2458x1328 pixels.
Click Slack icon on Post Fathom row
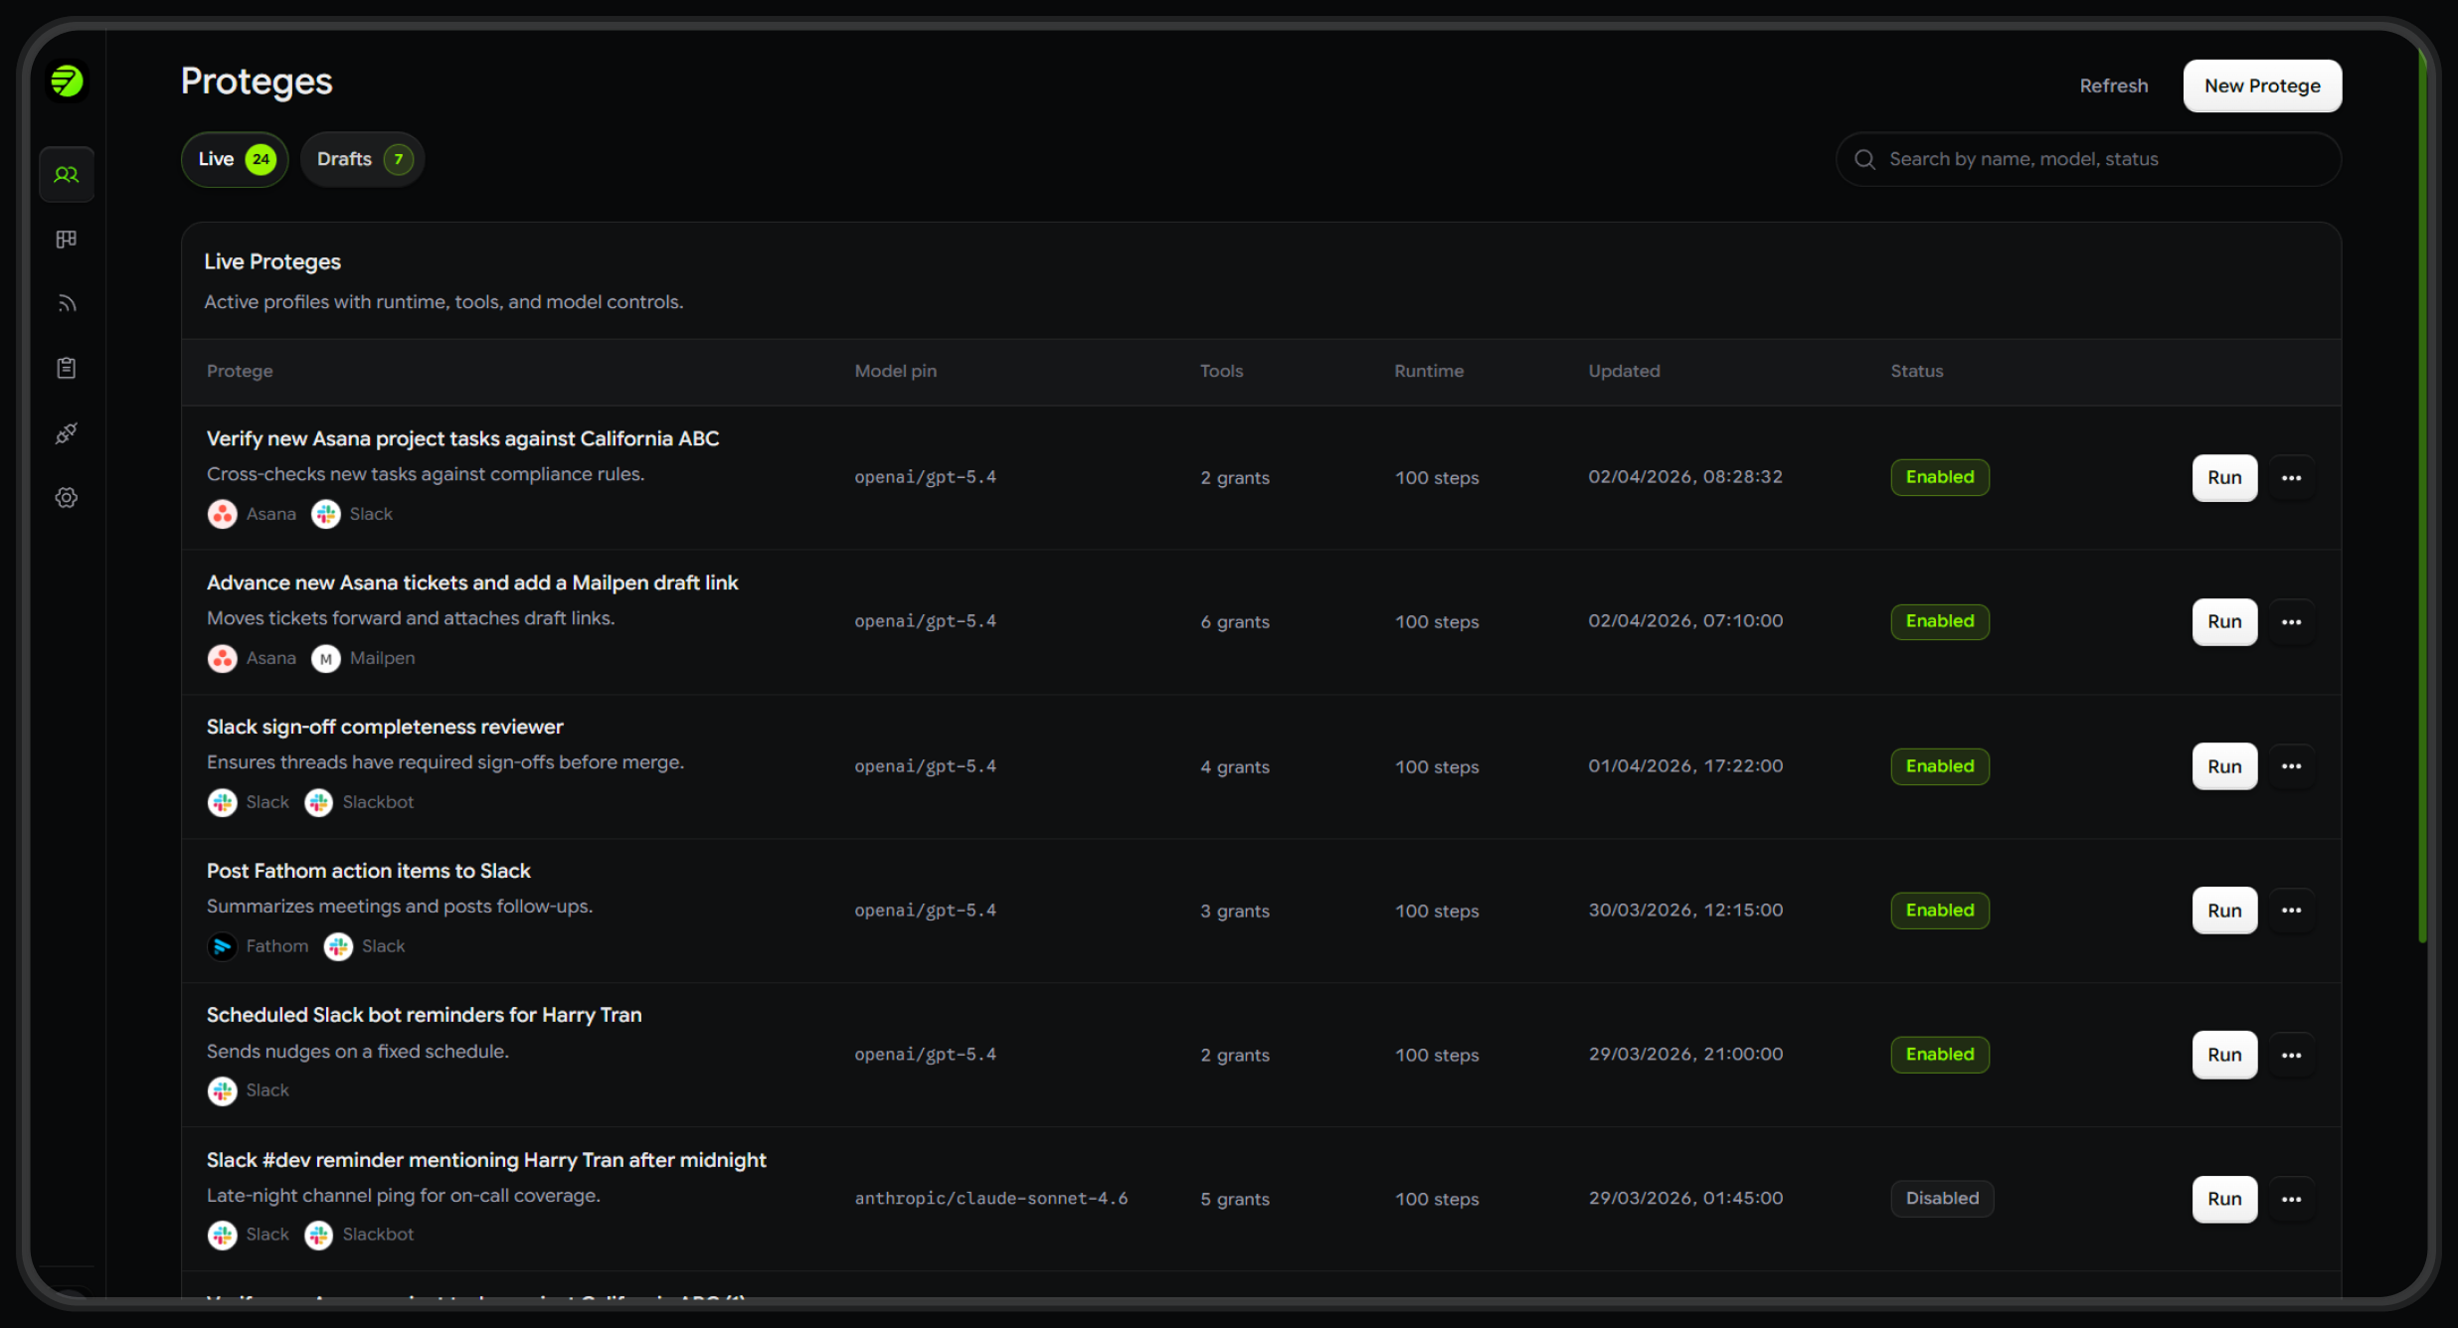tap(338, 946)
